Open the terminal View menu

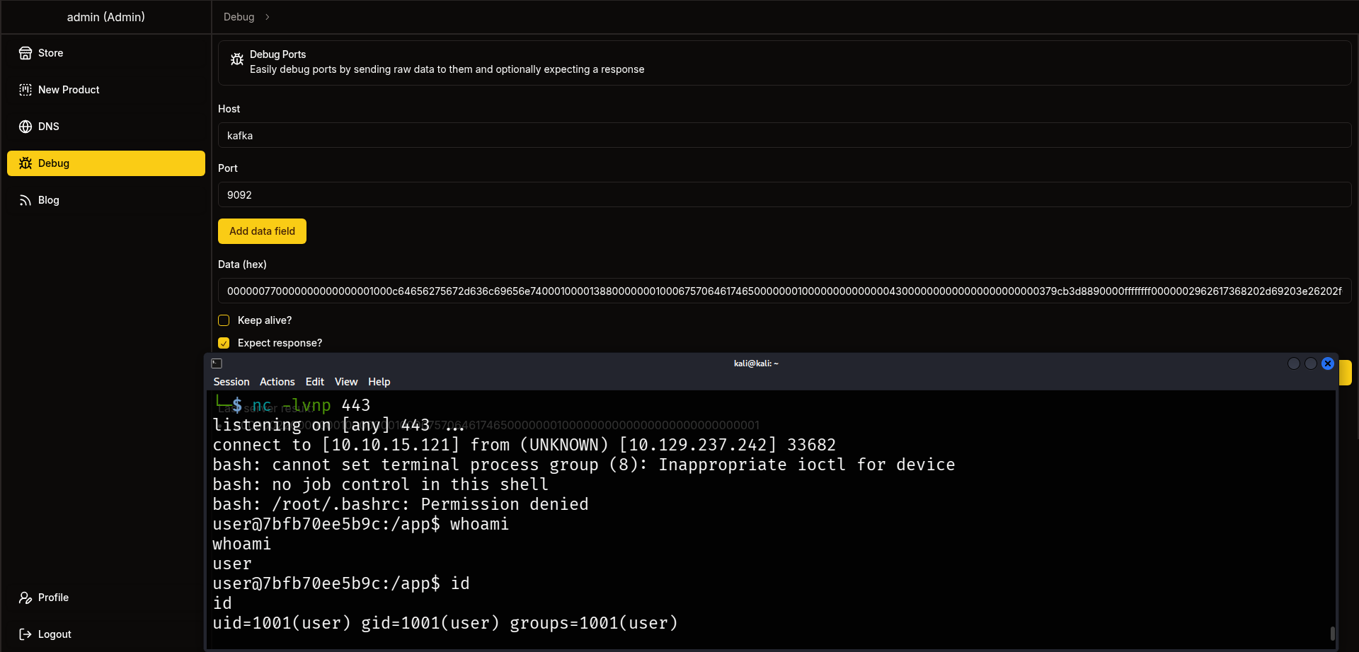pos(345,382)
